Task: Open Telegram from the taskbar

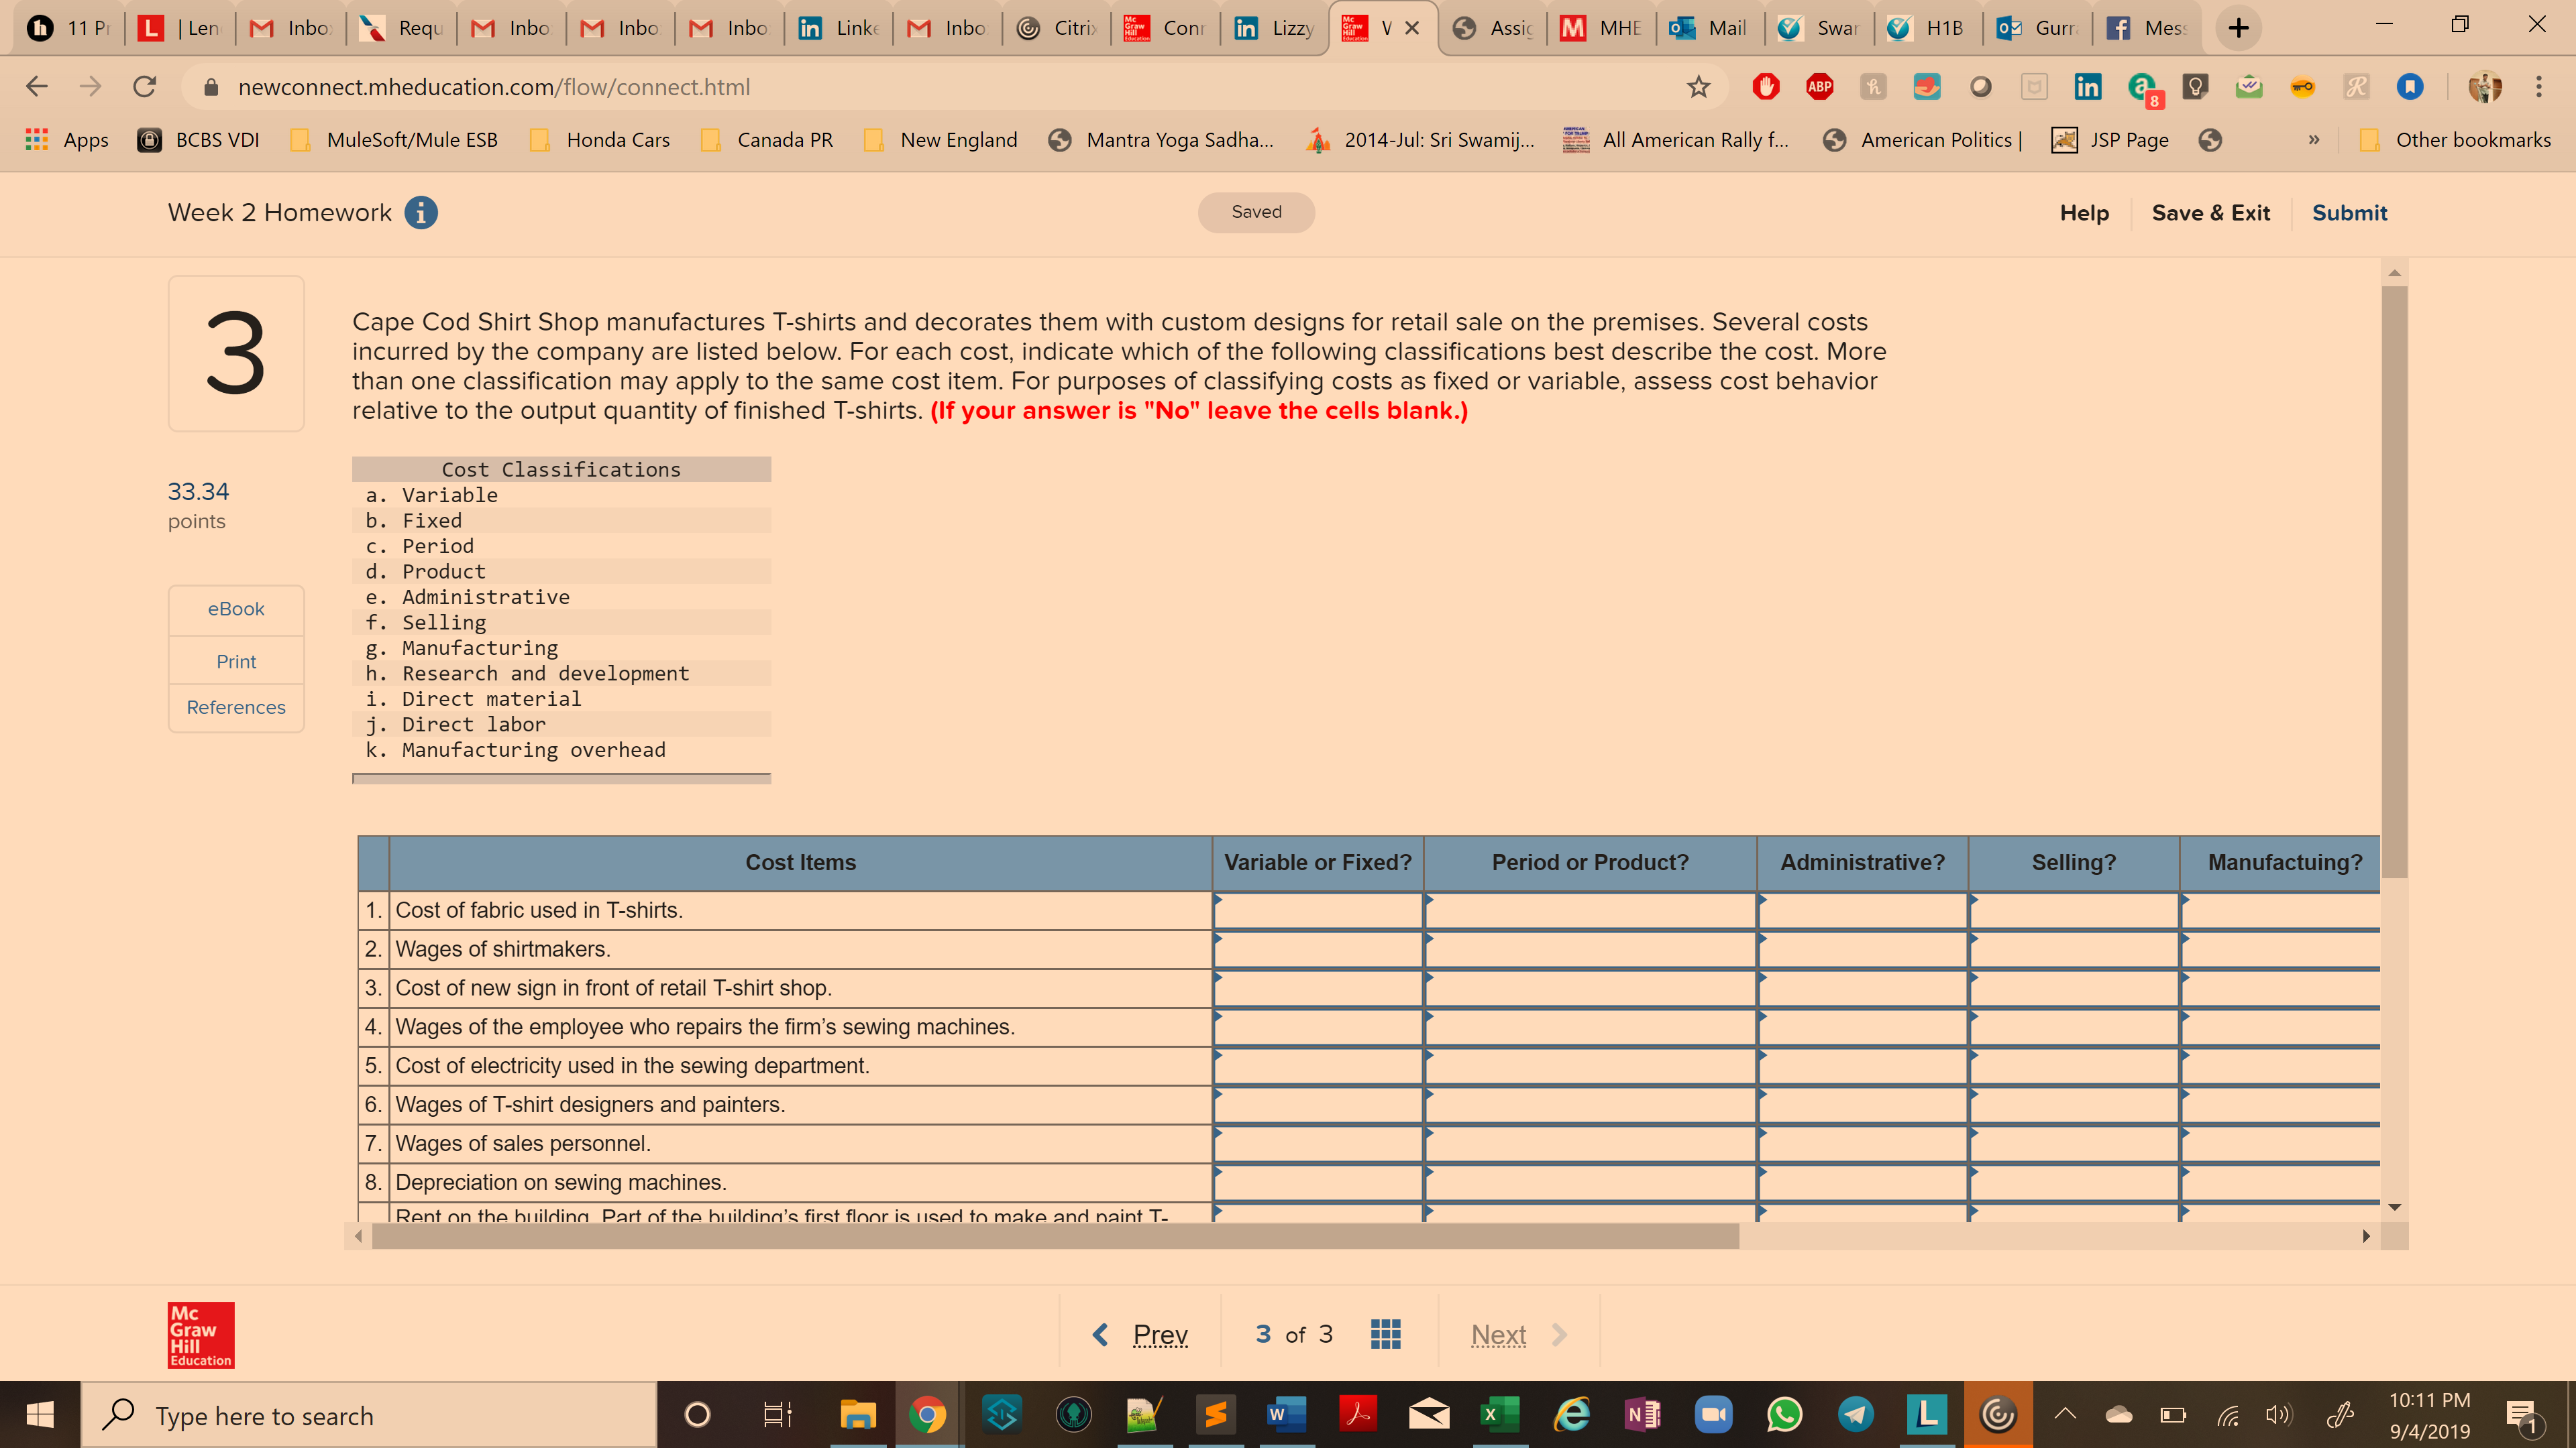Action: click(x=1856, y=1415)
